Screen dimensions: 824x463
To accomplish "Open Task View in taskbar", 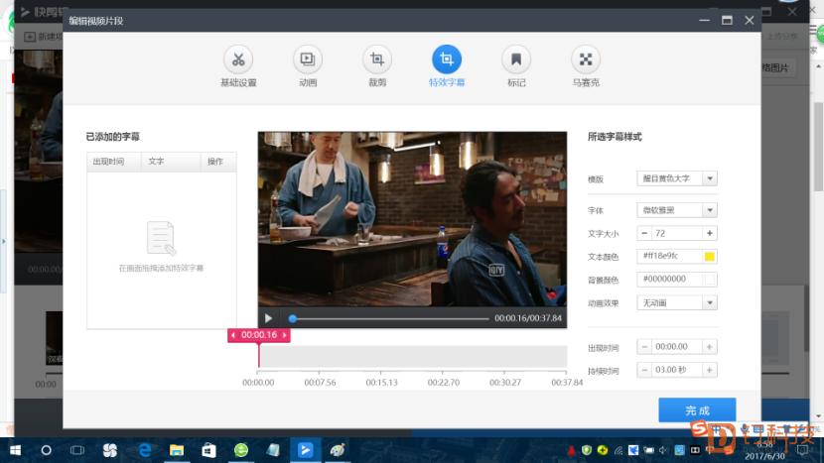I will [77, 450].
